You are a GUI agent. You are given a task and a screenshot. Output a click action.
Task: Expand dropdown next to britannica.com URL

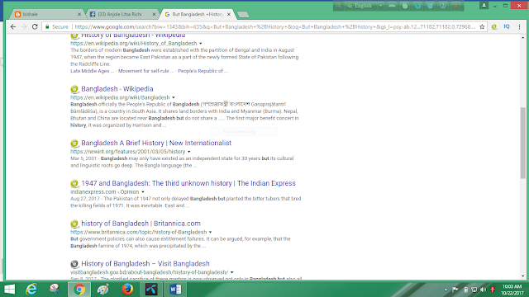click(210, 232)
